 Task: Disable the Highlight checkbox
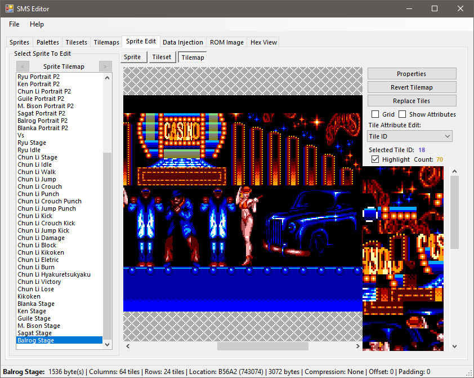[x=375, y=159]
